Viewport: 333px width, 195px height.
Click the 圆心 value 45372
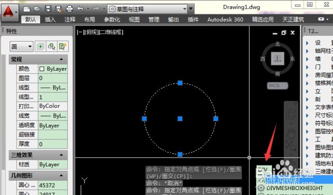pyautogui.click(x=53, y=185)
